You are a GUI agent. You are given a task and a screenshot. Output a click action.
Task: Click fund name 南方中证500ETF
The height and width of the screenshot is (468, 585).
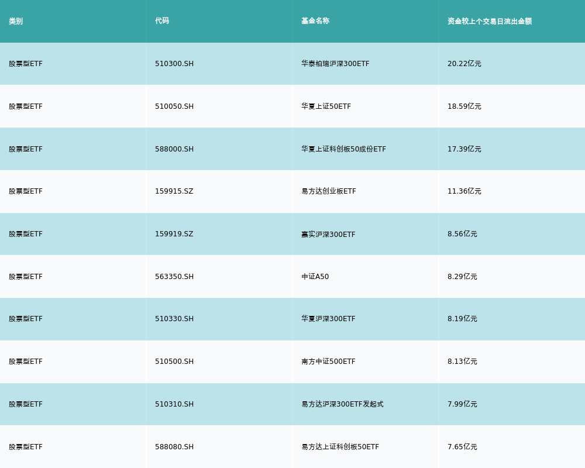(x=328, y=362)
